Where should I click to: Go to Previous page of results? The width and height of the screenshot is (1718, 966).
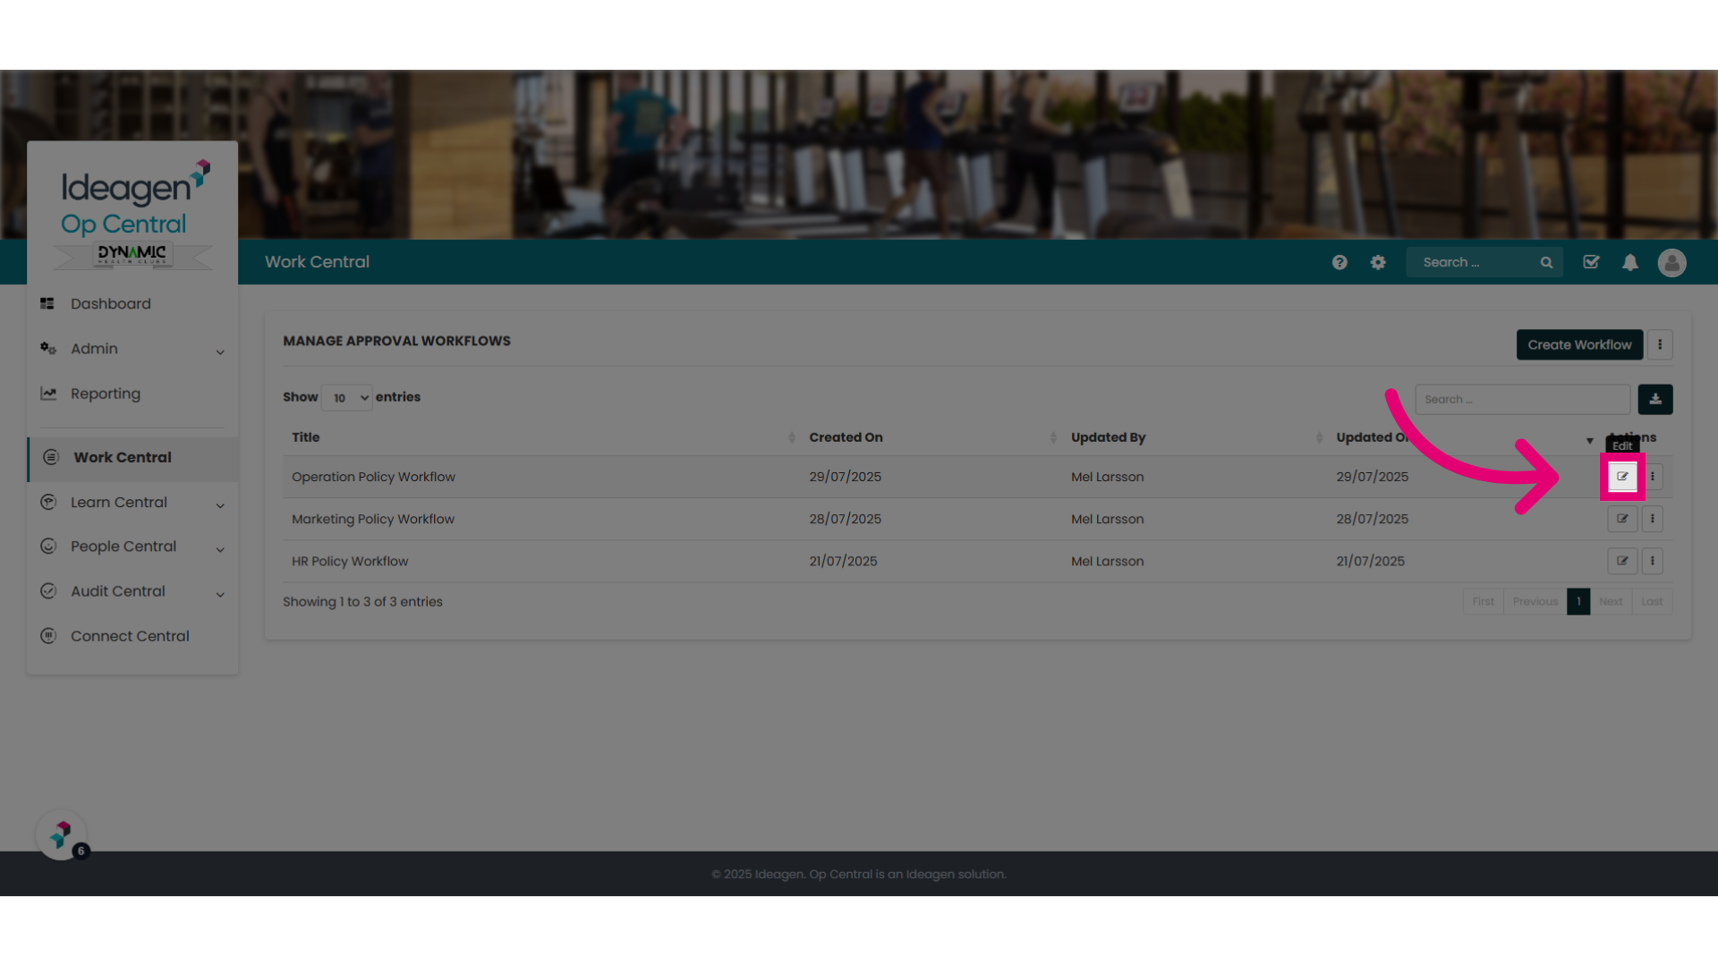[x=1535, y=601]
